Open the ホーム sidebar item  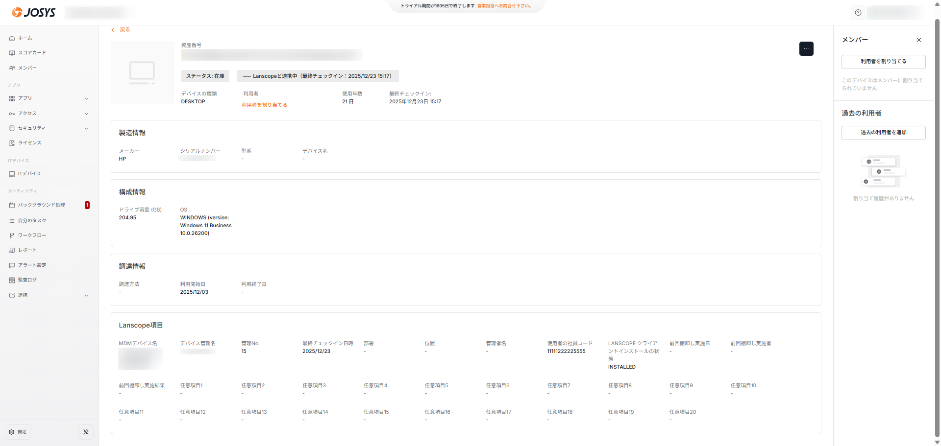(x=25, y=38)
